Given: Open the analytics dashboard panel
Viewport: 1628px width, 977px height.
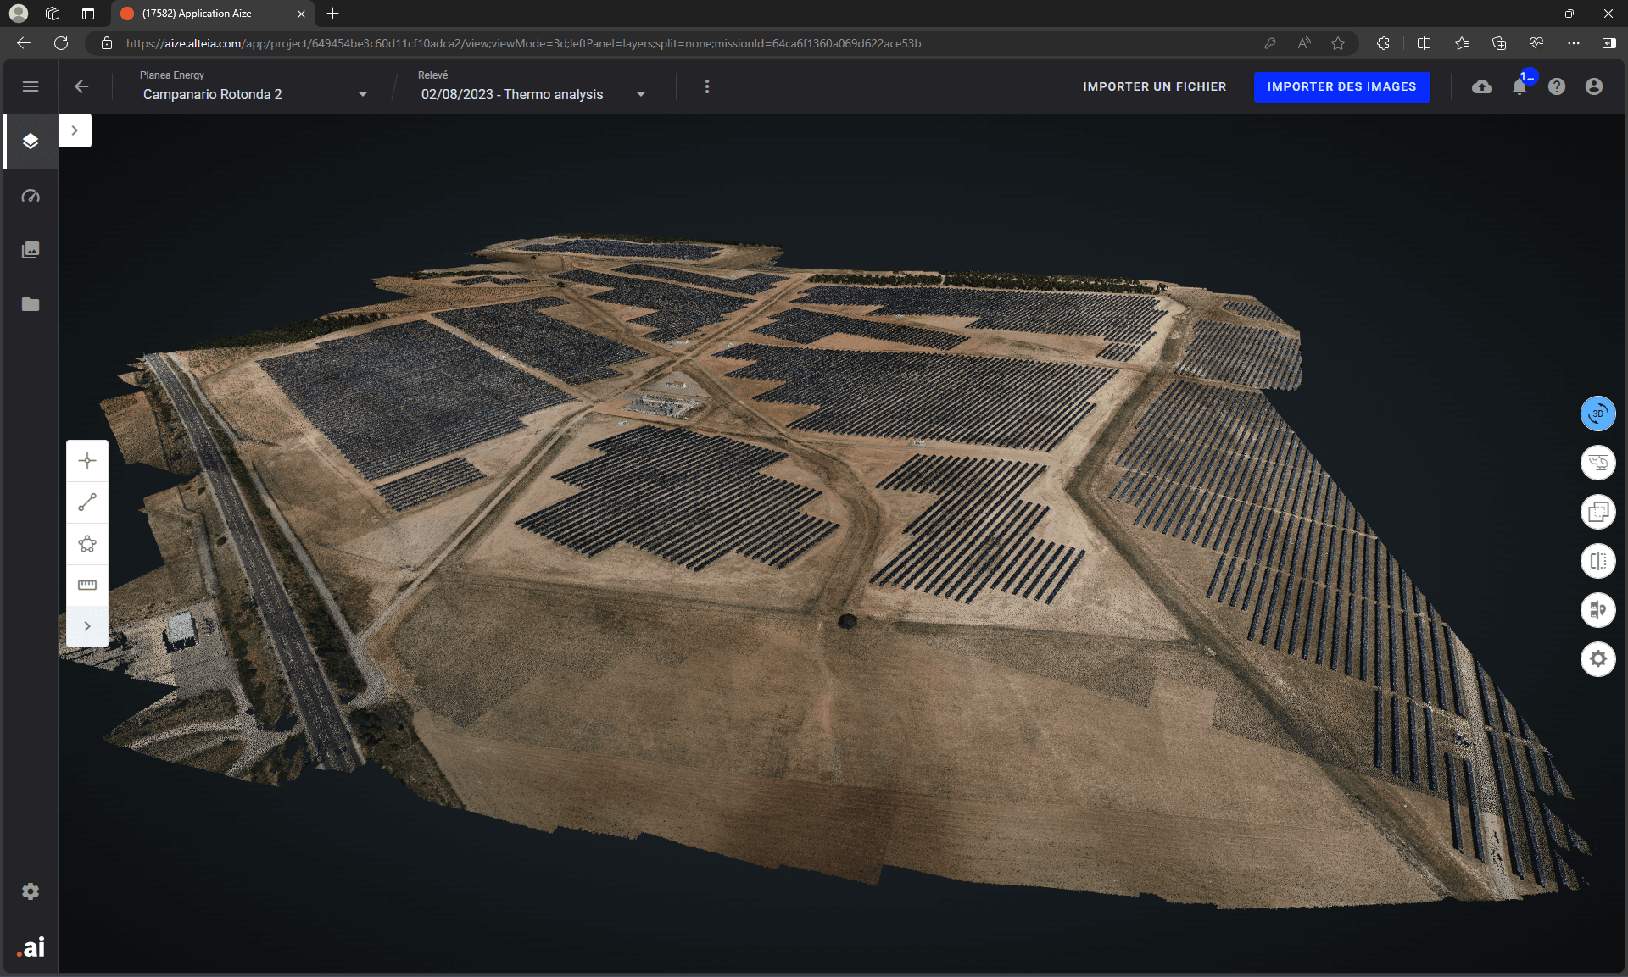Looking at the screenshot, I should point(31,196).
